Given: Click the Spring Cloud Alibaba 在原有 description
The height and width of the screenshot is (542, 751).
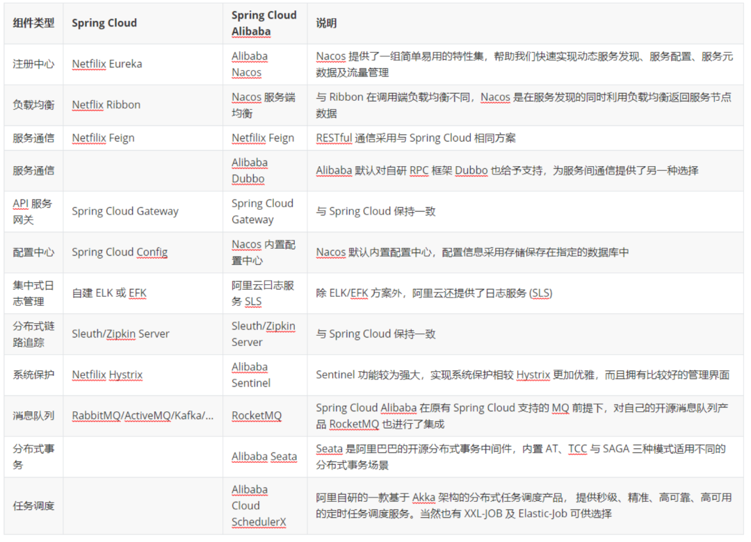Looking at the screenshot, I should click(522, 416).
